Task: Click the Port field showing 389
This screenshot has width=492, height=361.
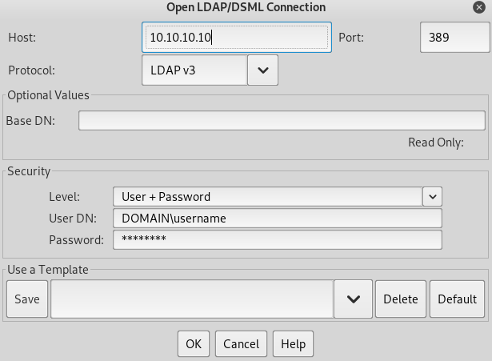Action: 451,38
